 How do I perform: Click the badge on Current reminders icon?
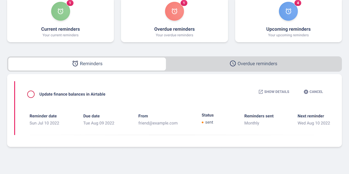(70, 3)
